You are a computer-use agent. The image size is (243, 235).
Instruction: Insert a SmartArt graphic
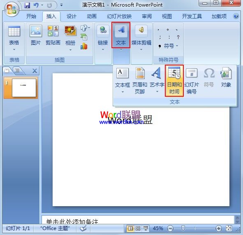click(84, 37)
